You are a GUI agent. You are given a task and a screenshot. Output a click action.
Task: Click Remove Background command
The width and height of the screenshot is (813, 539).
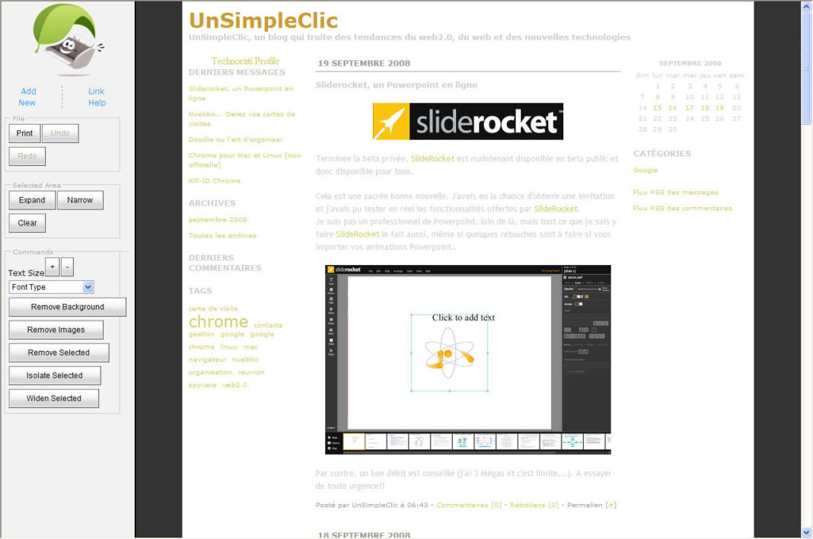click(67, 307)
